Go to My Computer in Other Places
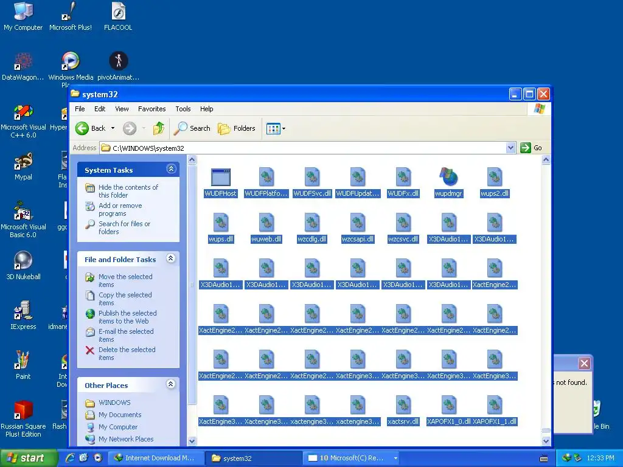 (118, 427)
